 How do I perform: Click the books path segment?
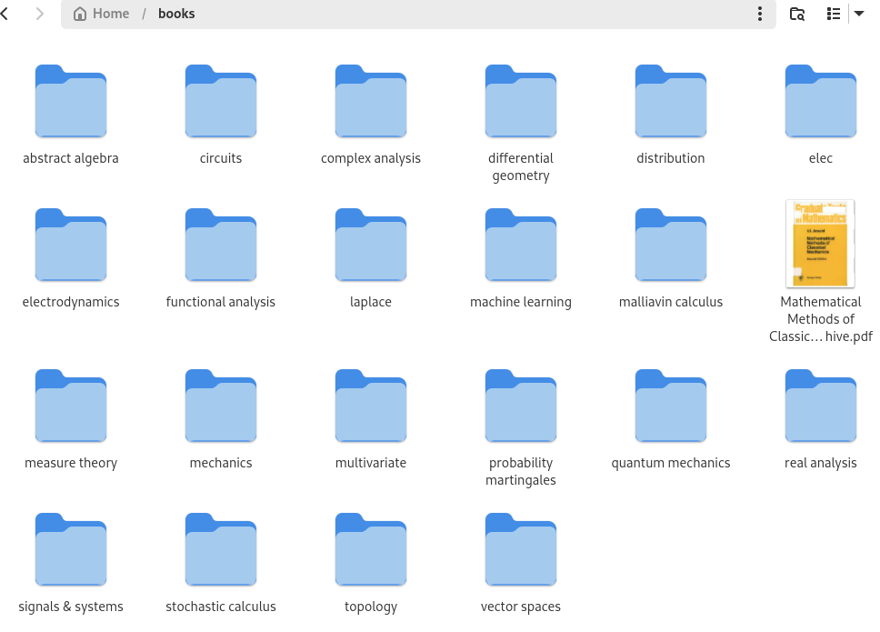coord(176,14)
